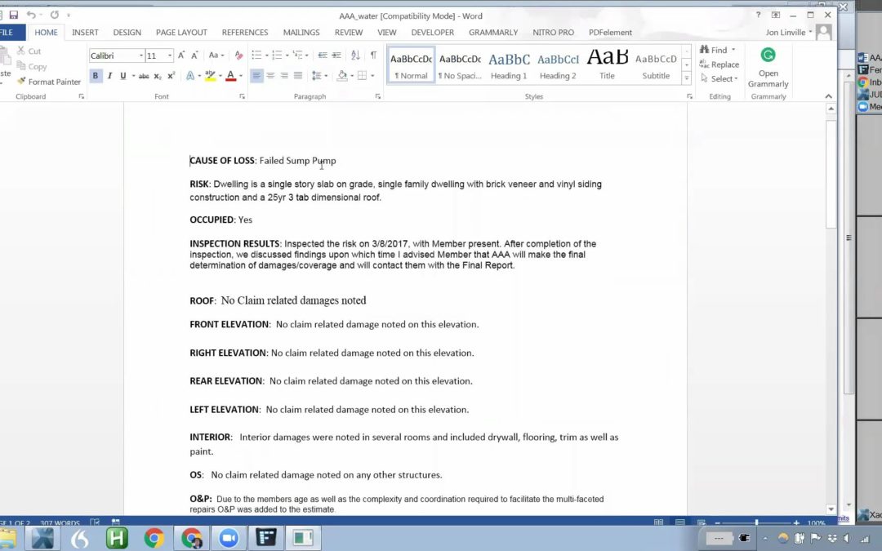Open the Font size dropdown showing 11
This screenshot has height=551, width=882.
click(170, 56)
